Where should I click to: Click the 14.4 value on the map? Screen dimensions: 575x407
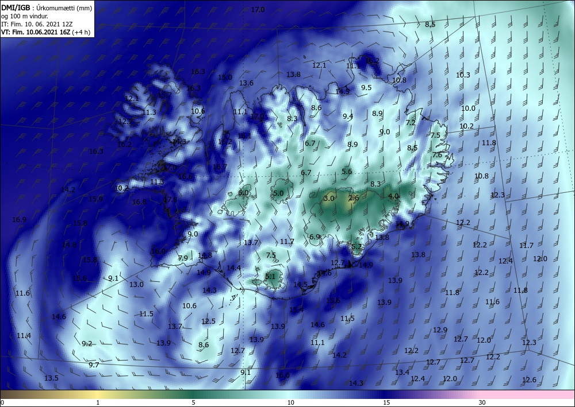tap(233, 268)
